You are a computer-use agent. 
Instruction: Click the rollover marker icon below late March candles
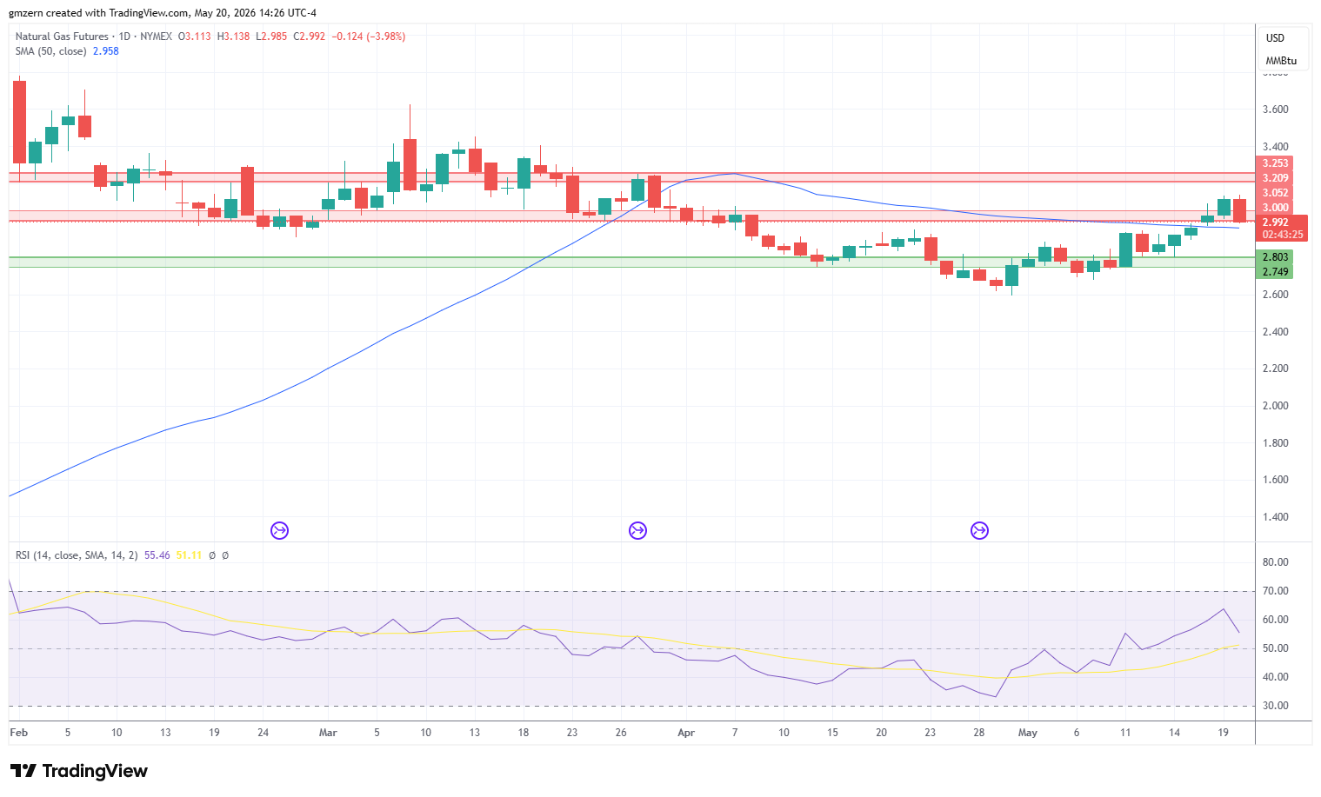637,530
